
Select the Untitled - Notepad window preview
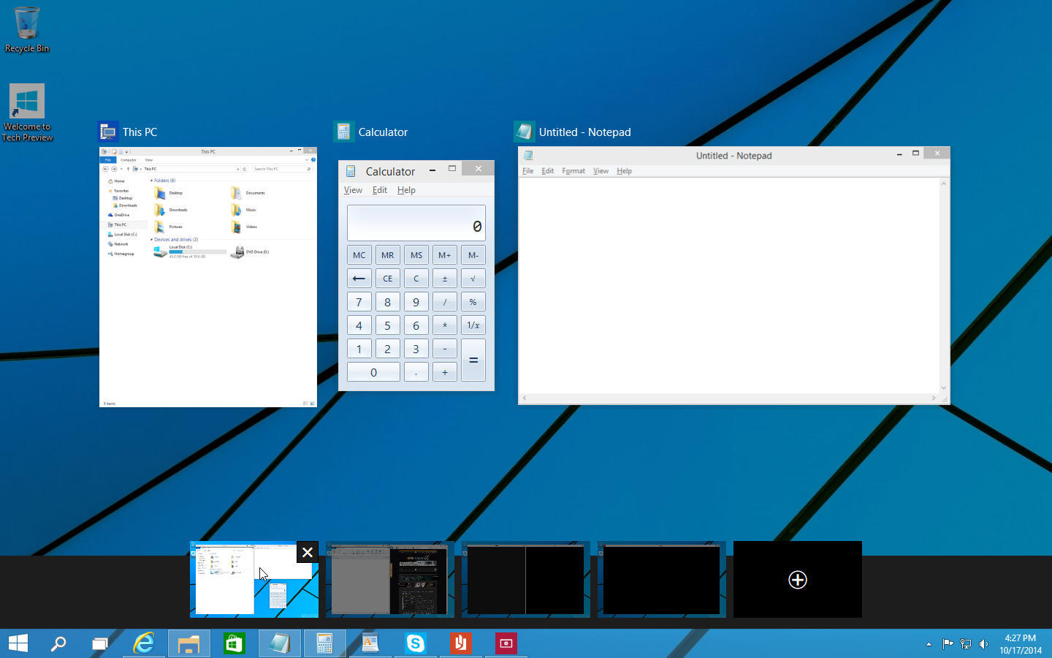point(733,275)
